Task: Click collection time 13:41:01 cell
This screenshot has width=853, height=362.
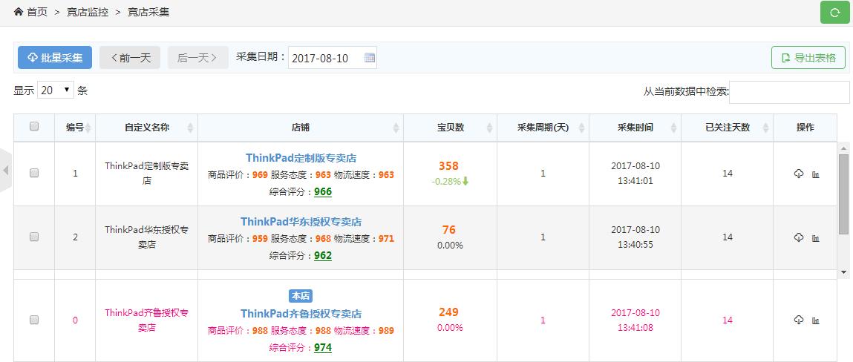Action: click(635, 174)
